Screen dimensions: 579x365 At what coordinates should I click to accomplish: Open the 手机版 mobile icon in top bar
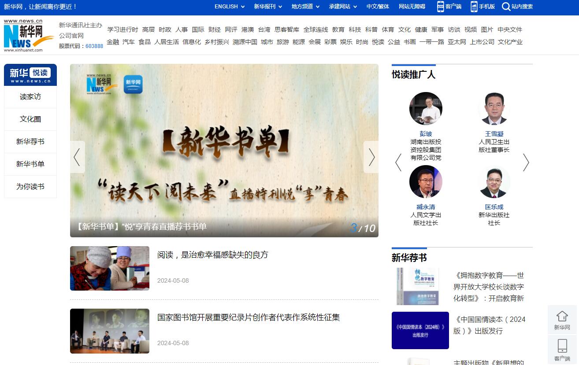click(474, 7)
